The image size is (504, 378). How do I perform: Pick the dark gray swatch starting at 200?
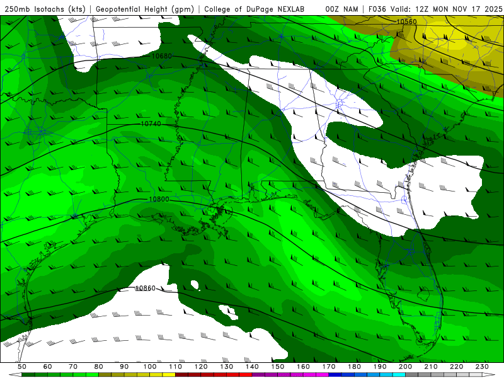point(412,375)
